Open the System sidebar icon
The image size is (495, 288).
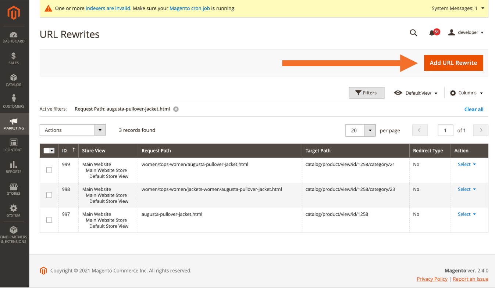click(x=14, y=210)
